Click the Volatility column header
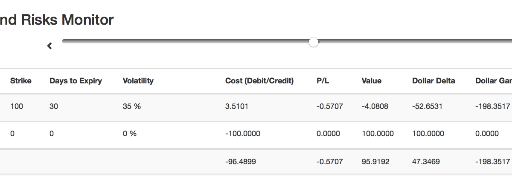 click(x=138, y=81)
